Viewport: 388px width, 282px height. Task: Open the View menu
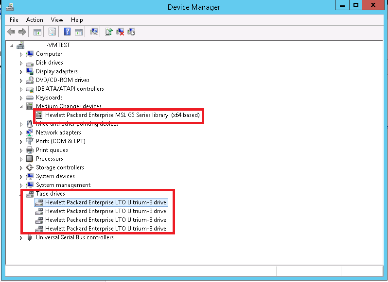57,20
